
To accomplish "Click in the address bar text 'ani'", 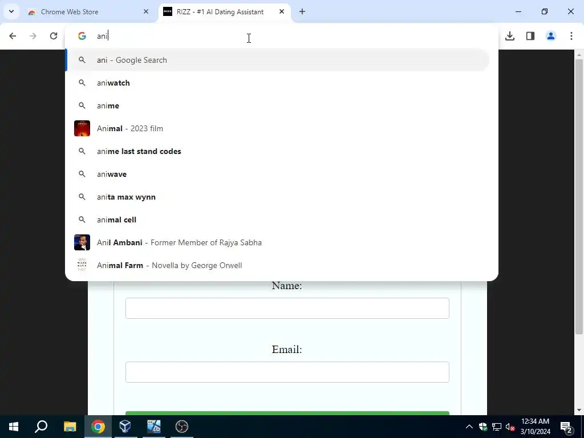I will [x=102, y=36].
